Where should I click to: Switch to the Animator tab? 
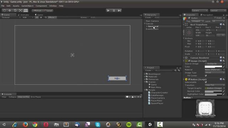coord(24,15)
